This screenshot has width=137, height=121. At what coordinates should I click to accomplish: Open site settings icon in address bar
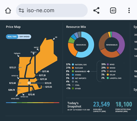pos(21,10)
